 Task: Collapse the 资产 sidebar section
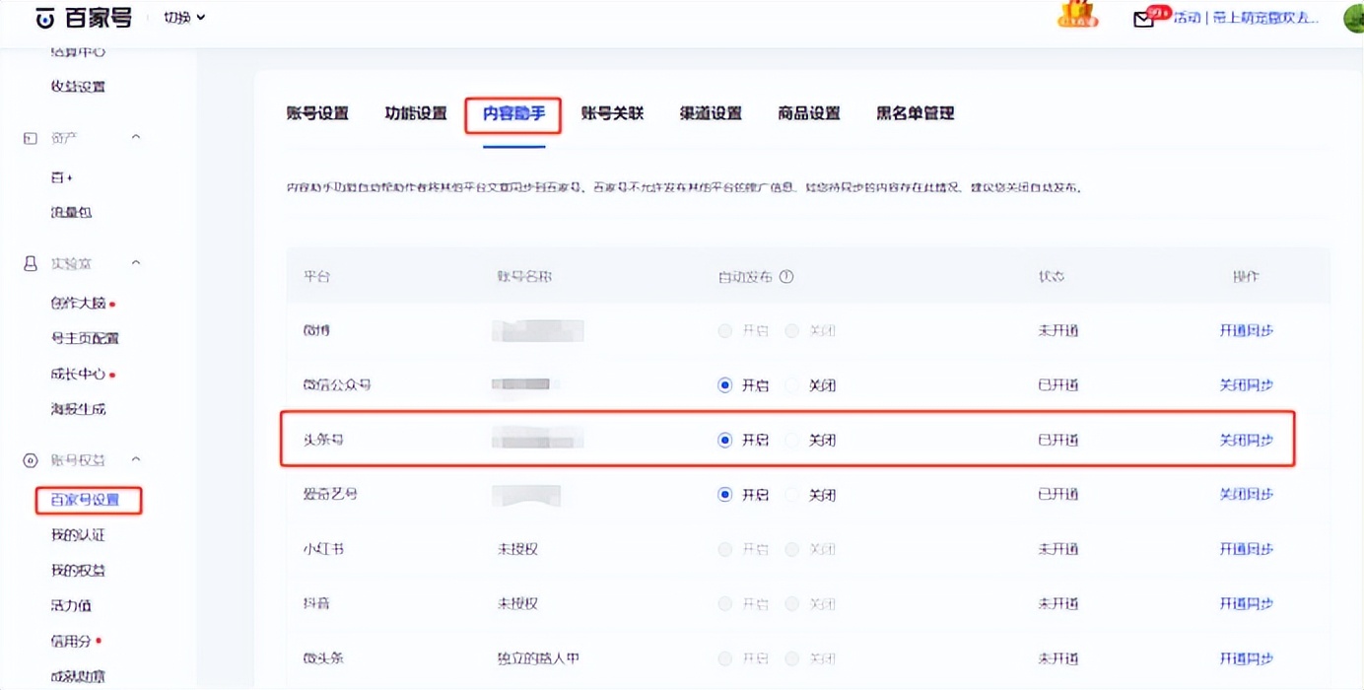[136, 137]
